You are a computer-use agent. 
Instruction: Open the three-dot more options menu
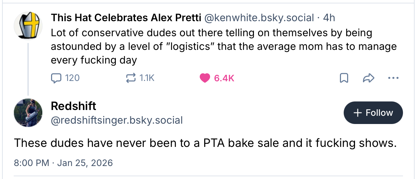pyautogui.click(x=393, y=78)
